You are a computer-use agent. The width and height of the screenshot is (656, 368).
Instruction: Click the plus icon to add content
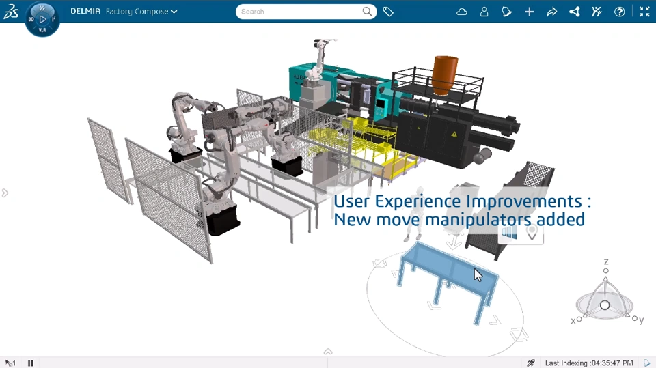click(x=529, y=12)
